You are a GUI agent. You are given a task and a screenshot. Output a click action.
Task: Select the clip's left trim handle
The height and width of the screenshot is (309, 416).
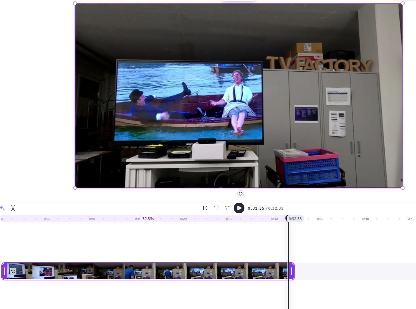tap(5, 271)
